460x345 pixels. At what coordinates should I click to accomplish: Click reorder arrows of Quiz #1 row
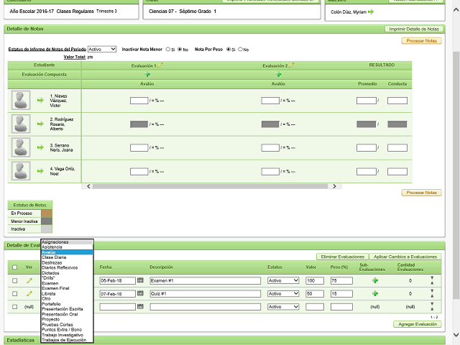(x=432, y=293)
